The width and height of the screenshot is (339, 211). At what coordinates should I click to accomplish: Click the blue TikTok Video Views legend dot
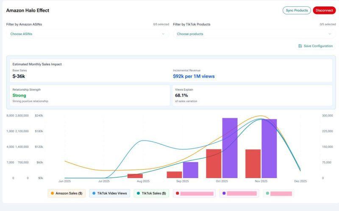[94, 193]
